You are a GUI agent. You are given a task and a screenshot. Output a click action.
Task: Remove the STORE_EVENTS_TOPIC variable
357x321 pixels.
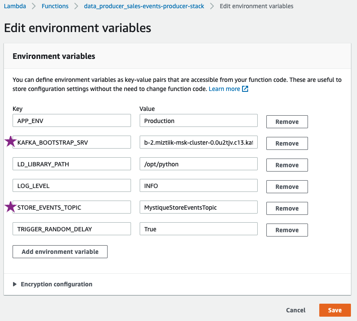point(287,208)
